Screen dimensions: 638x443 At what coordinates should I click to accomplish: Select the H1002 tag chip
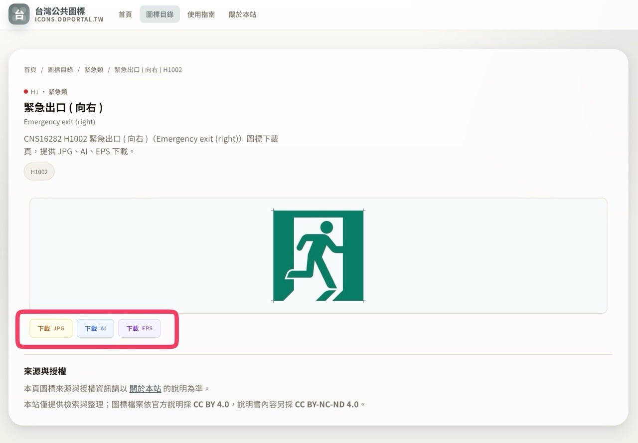click(x=39, y=171)
